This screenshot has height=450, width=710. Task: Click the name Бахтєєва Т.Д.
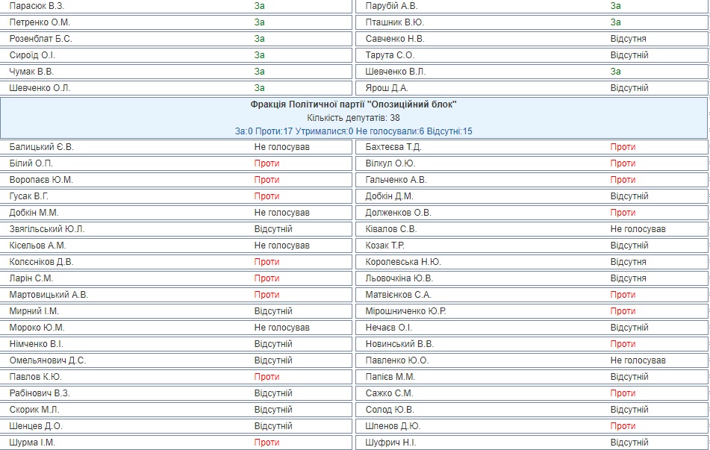[x=393, y=147]
